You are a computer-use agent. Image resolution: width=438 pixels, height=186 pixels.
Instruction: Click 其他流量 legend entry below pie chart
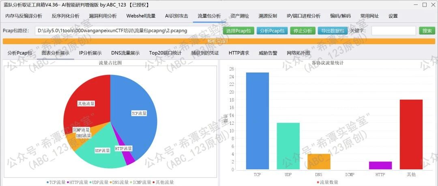coord(163,182)
